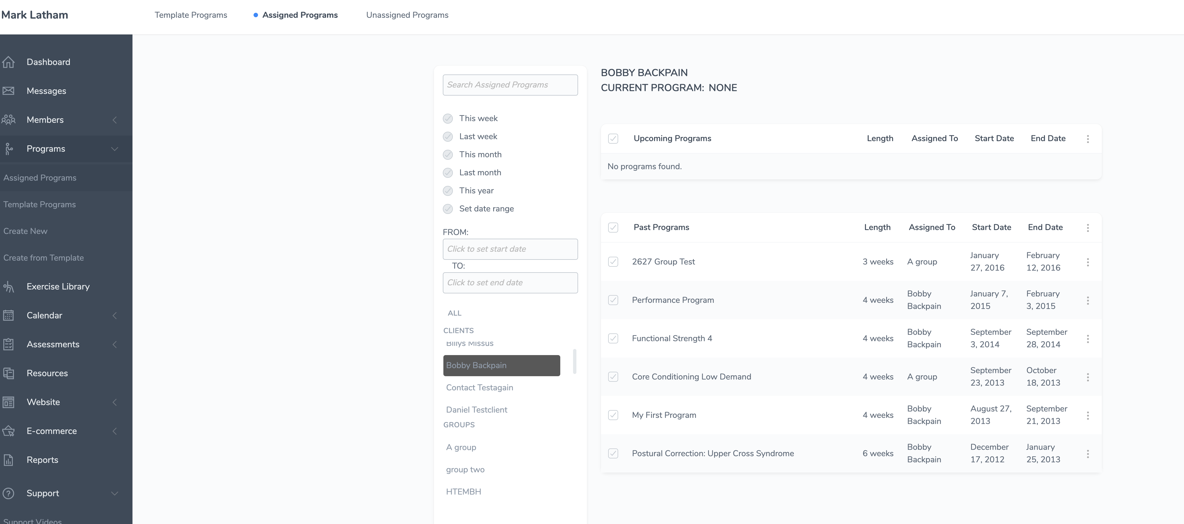Image resolution: width=1184 pixels, height=524 pixels.
Task: Open three-dot menu for 2627 Group Test
Action: pos(1087,262)
